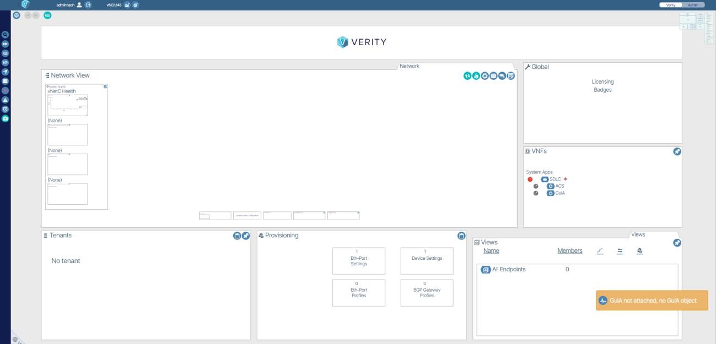Click the alarm clock icon in sidebar
This screenshot has width=716, height=344.
click(x=4, y=109)
